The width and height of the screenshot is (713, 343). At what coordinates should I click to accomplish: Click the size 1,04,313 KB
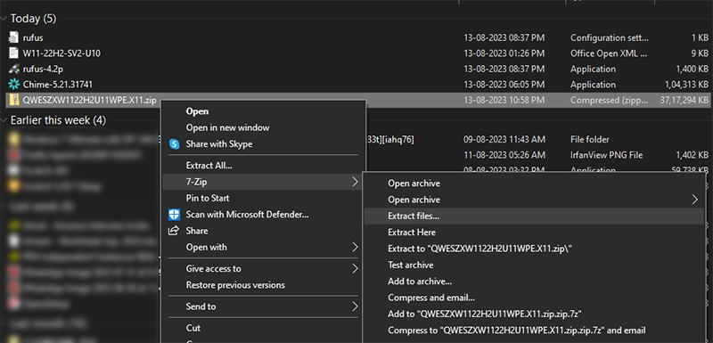pyautogui.click(x=686, y=85)
